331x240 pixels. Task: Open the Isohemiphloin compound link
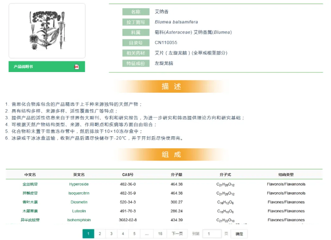tap(79, 220)
